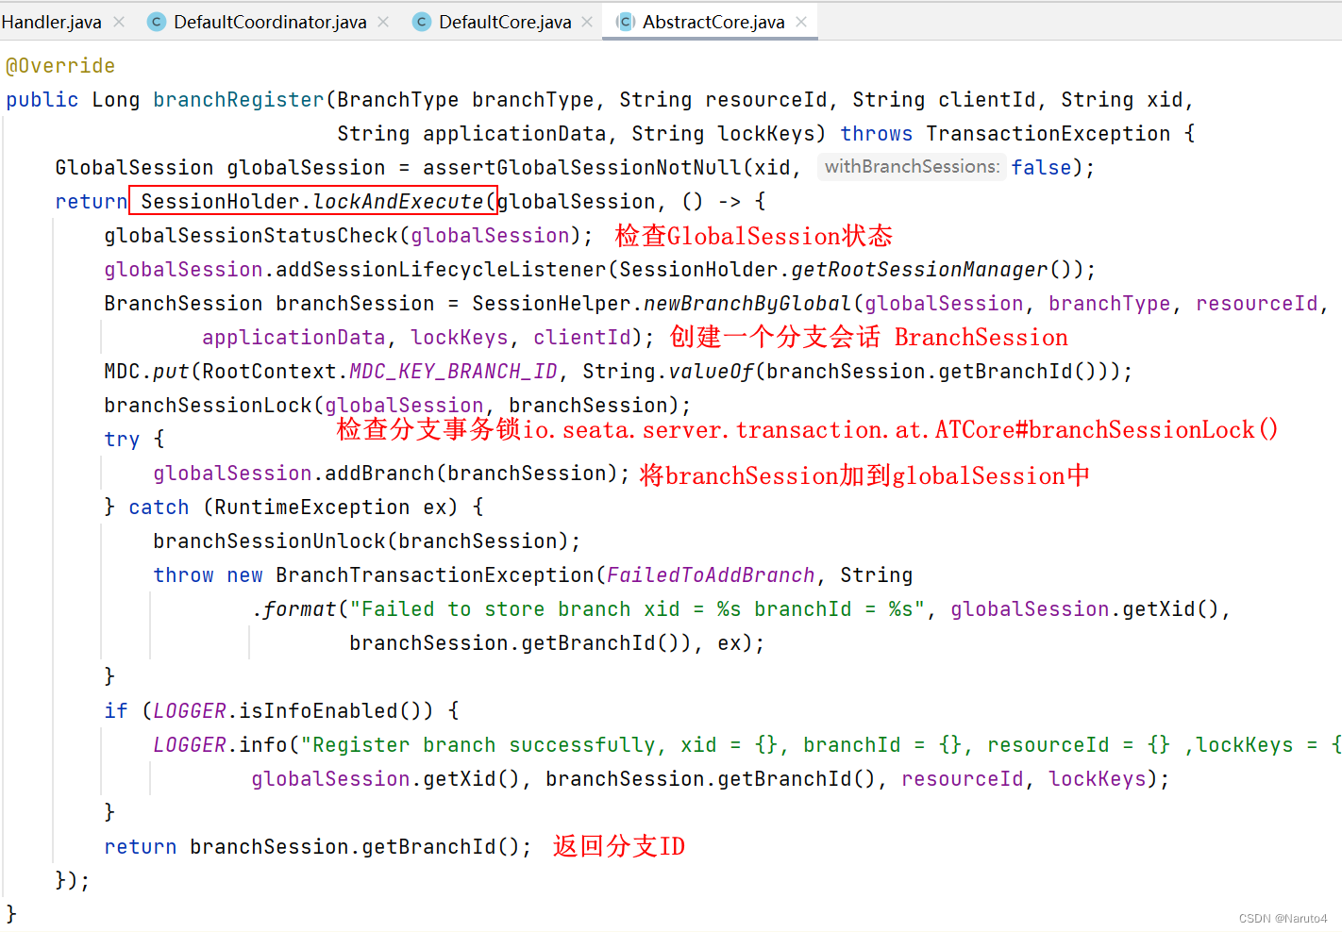1342x932 pixels.
Task: Click the lockAndExecute method call
Action: [x=397, y=202]
